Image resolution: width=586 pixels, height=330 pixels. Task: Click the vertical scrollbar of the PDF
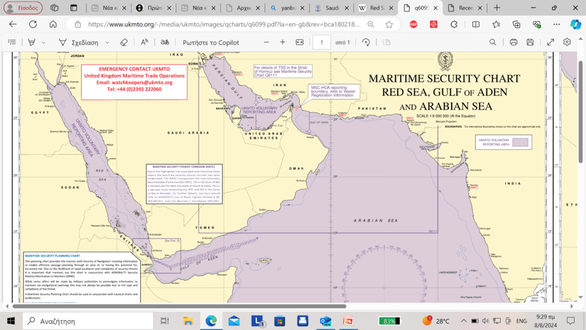580,112
